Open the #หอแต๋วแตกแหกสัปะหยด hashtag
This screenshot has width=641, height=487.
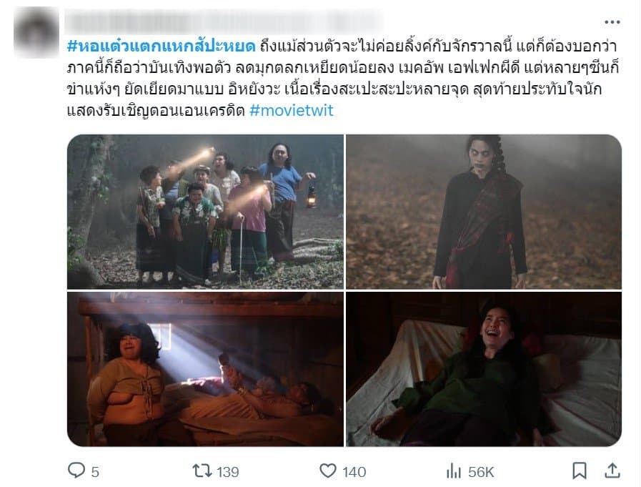161,46
